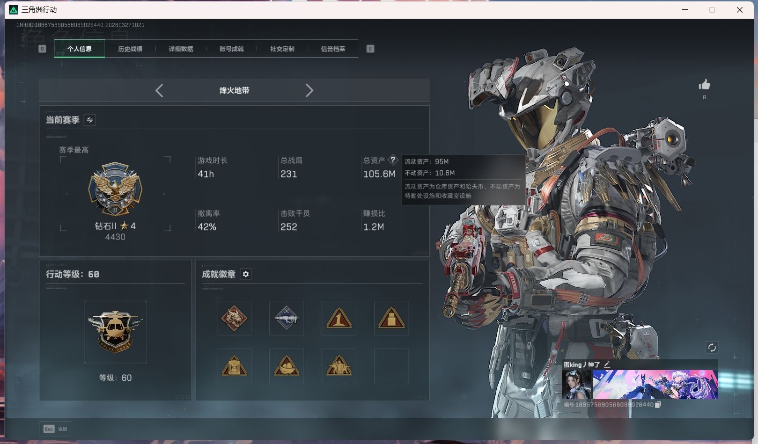Copy the player ID number
758x444 pixels.
(x=658, y=405)
